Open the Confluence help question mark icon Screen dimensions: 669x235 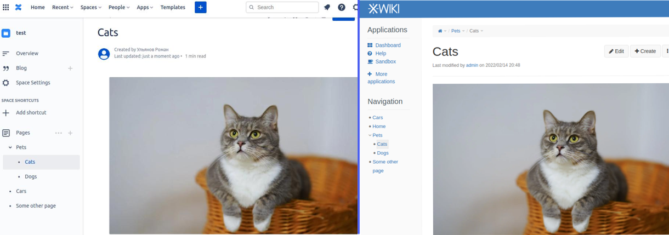[341, 7]
